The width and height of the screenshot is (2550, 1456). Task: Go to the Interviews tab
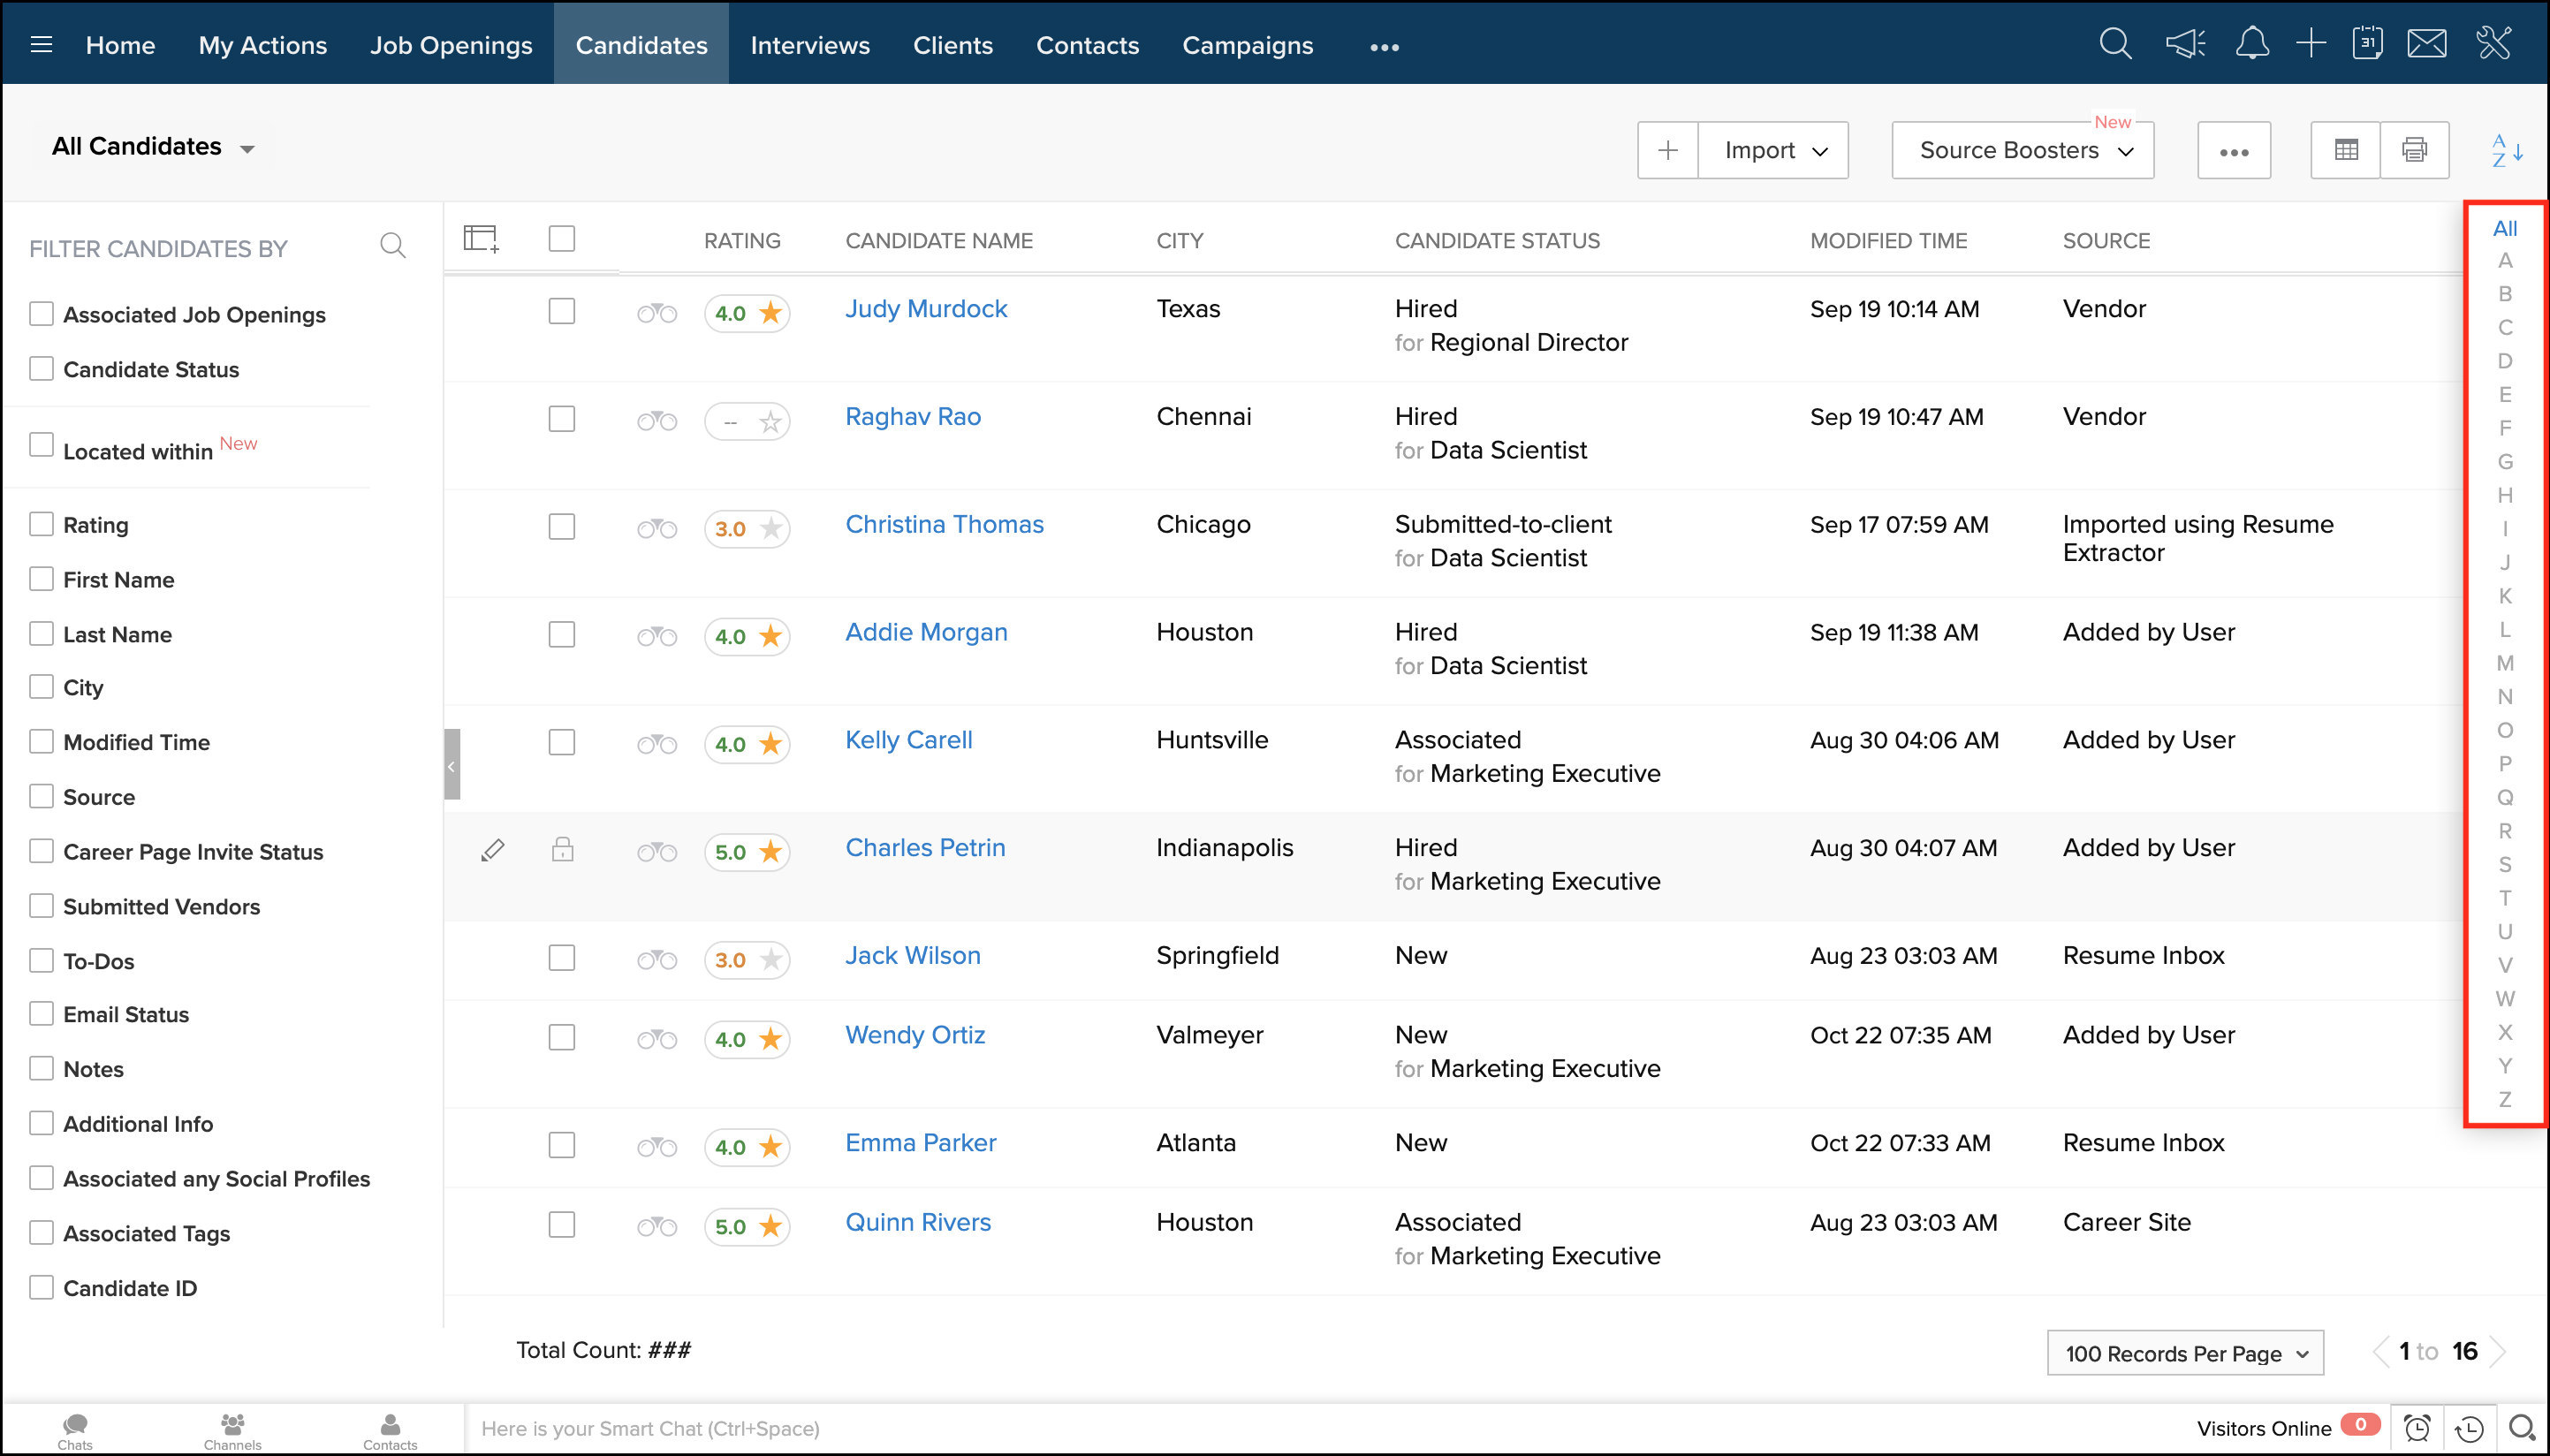(809, 45)
